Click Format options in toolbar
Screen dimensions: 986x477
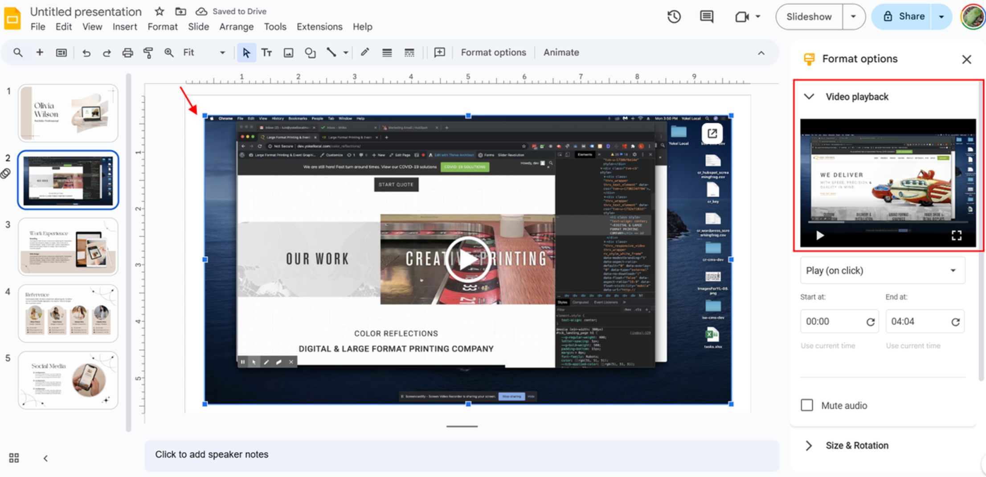[x=493, y=53]
